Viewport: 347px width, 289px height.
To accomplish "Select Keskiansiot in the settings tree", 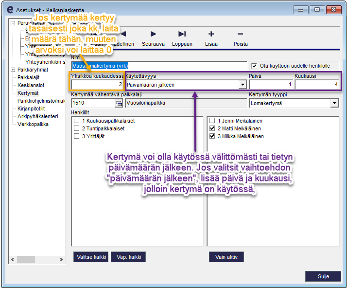I will pos(31,85).
